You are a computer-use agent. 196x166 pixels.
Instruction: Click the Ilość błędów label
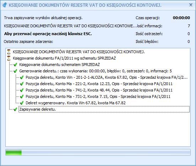click(x=147, y=41)
